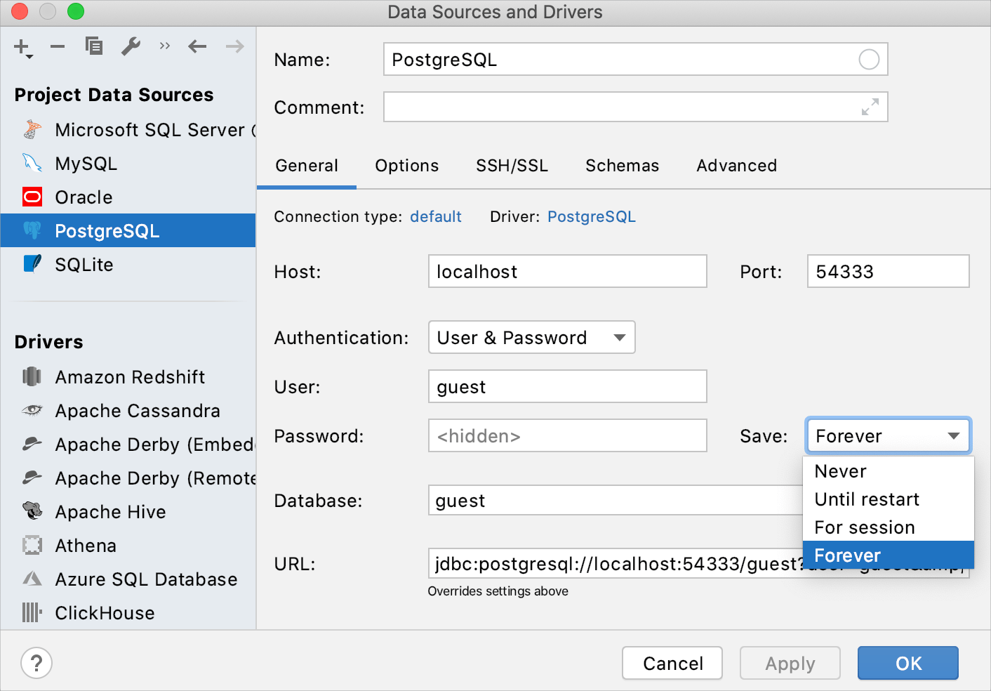Screen dimensions: 991x691
Task: Open the help question mark button
Action: click(36, 663)
